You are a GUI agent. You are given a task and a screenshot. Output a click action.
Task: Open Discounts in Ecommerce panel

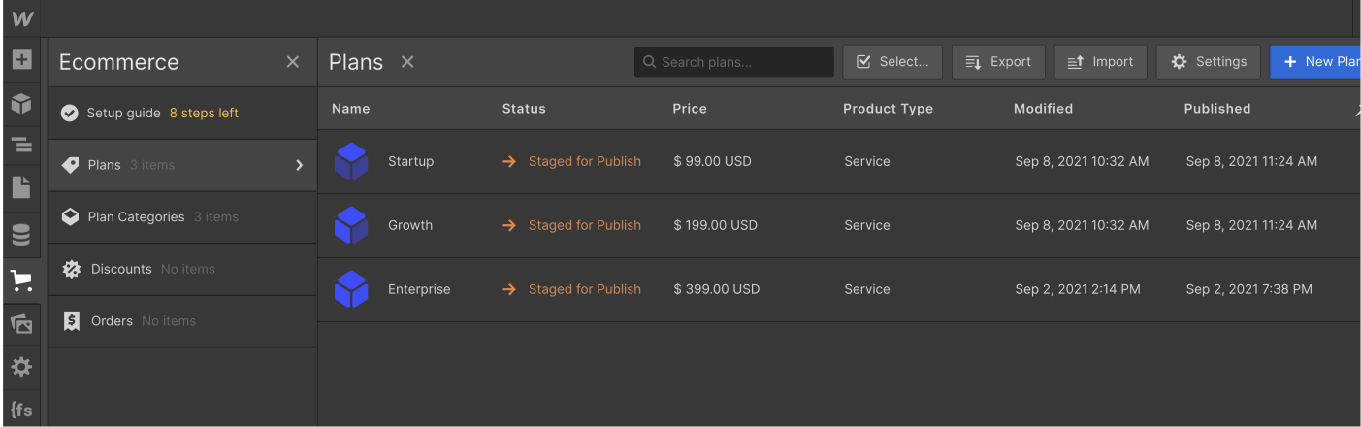pos(121,269)
